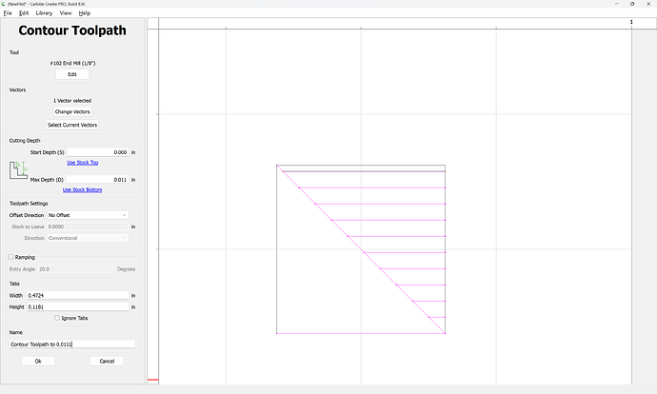Confirm toolpath with Ok button
The width and height of the screenshot is (657, 394).
click(x=38, y=361)
